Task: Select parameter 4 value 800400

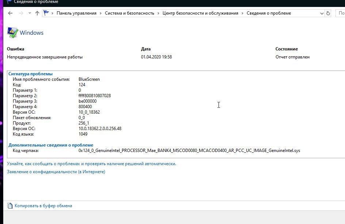Action: point(85,107)
